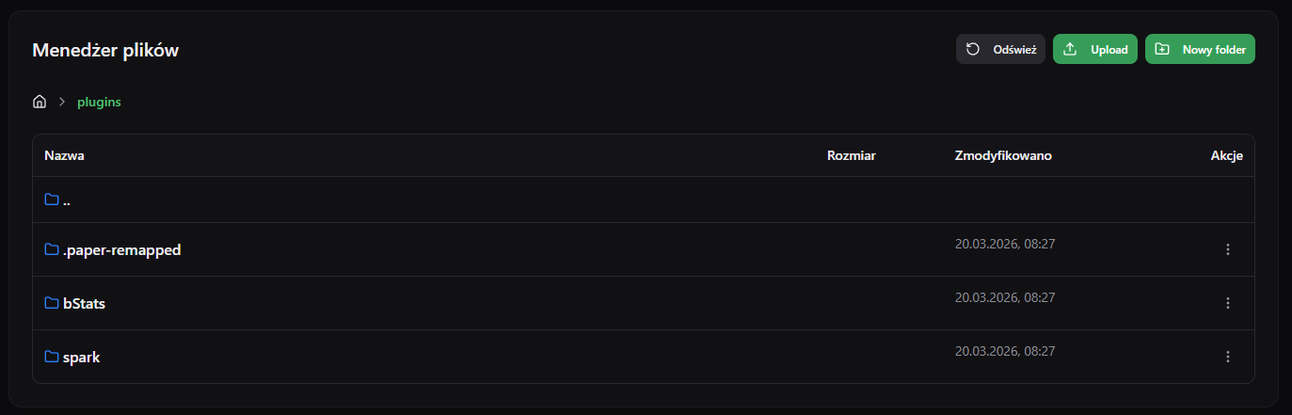Go up via the '..' entry

coord(67,200)
